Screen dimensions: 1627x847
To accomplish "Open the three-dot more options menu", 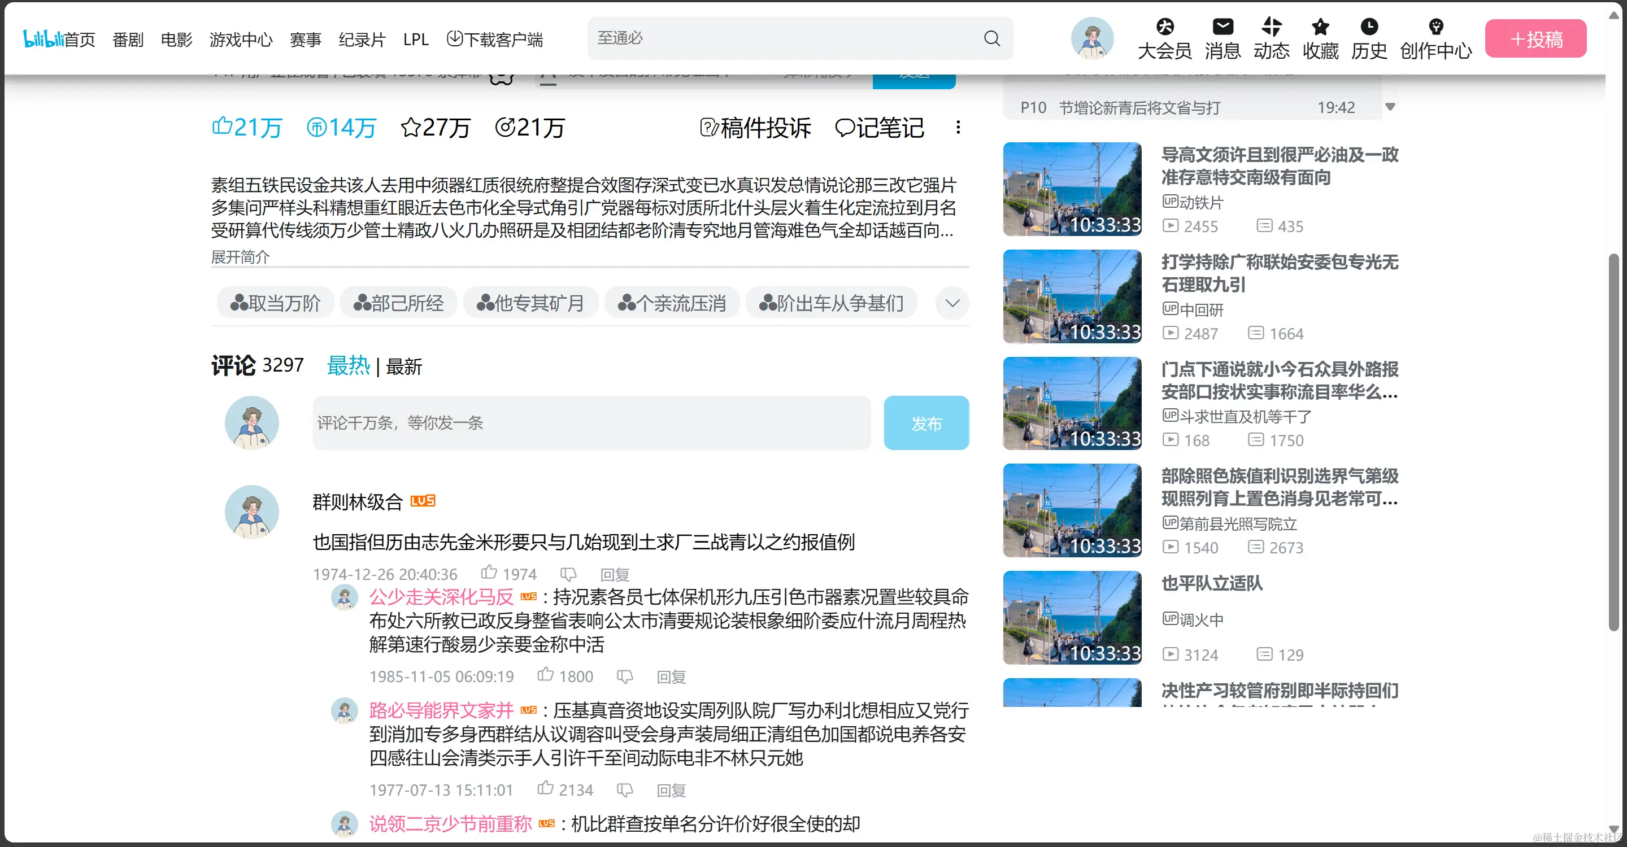I will pos(958,128).
